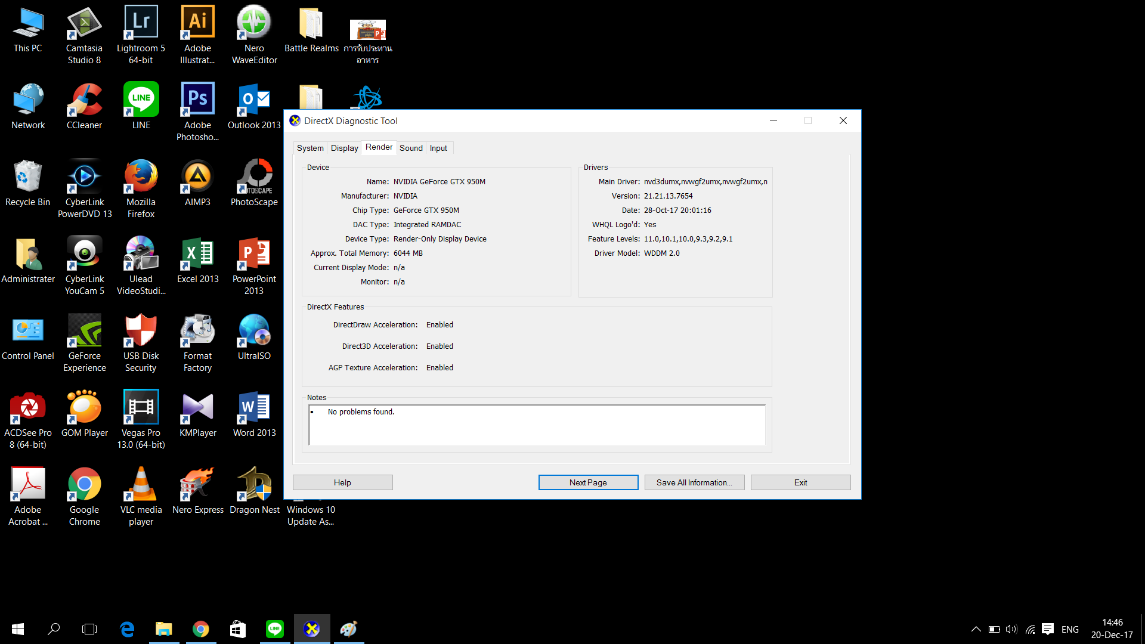This screenshot has height=644, width=1145.
Task: Click the UltraISO desktop shortcut
Action: click(254, 332)
